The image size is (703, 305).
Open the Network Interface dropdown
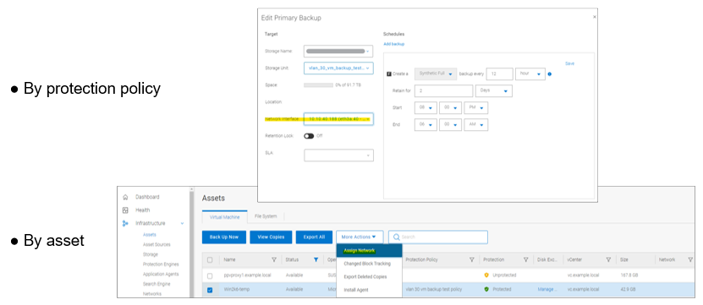pos(338,119)
